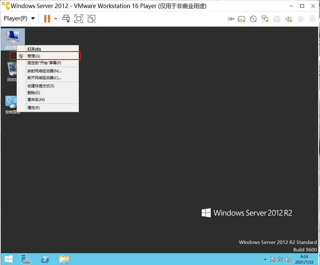Open the Player(P) menu
The height and width of the screenshot is (265, 320).
point(16,18)
